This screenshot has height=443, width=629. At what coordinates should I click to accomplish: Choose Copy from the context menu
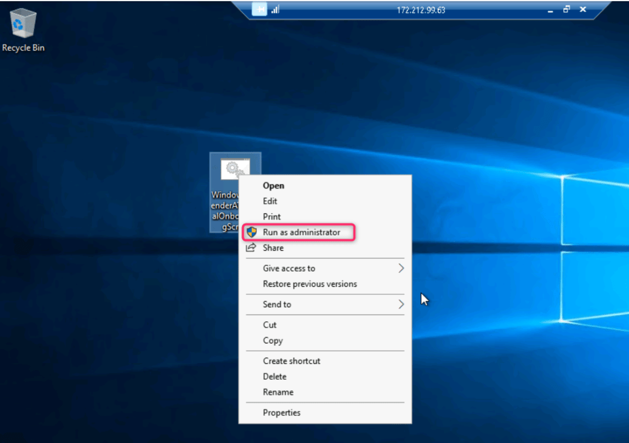273,340
